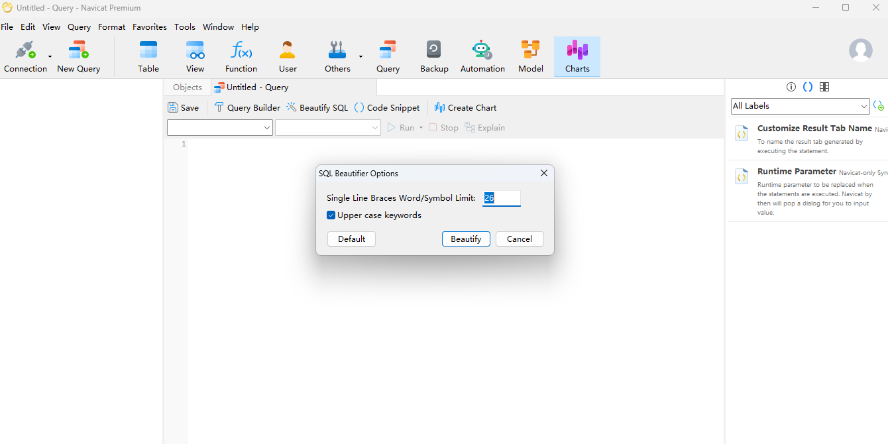
Task: Expand the Others toolbar dropdown arrow
Action: pos(361,56)
